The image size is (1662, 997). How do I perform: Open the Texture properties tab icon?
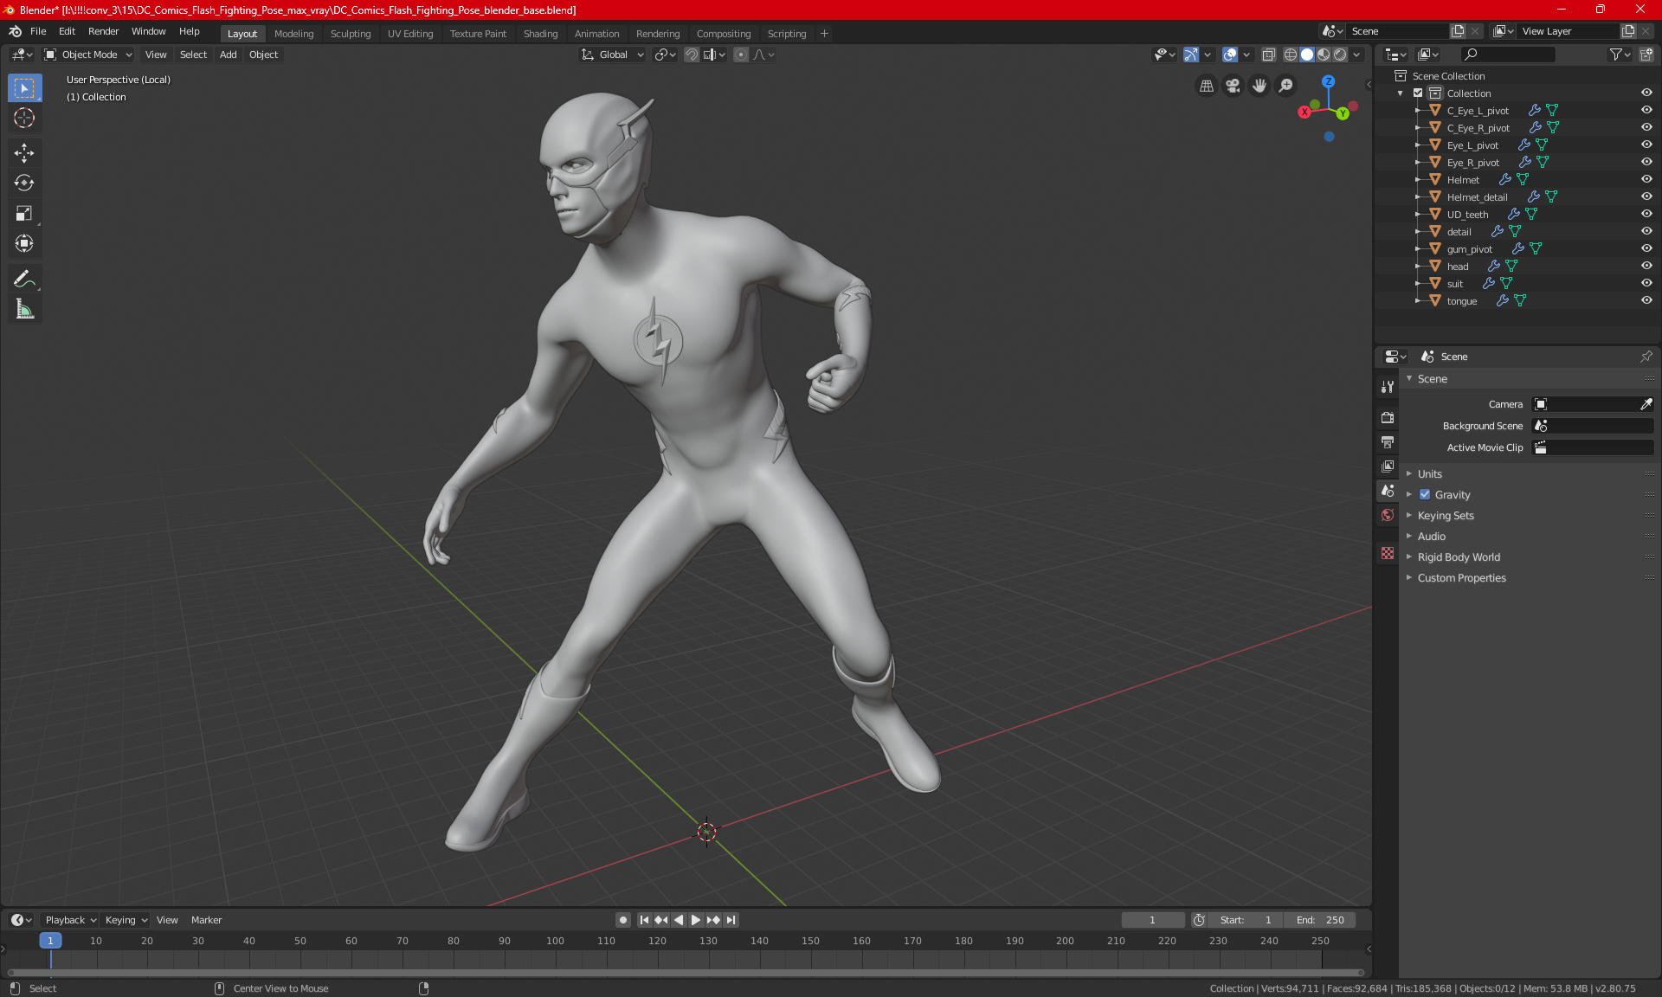point(1388,553)
